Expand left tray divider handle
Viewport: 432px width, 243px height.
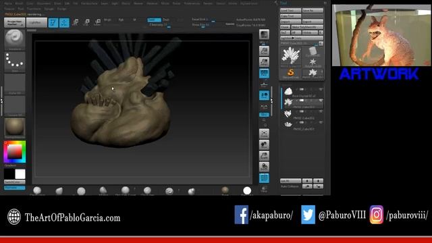(x=1, y=101)
